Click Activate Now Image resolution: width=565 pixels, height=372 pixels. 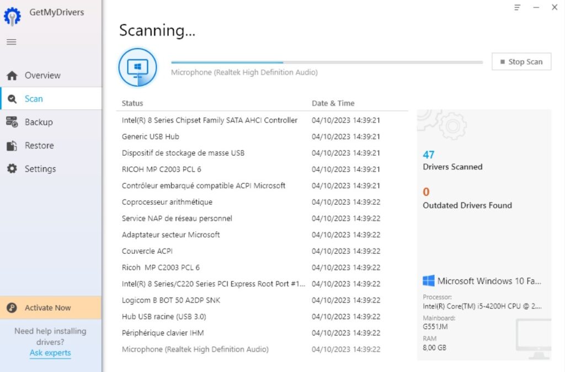[51, 307]
